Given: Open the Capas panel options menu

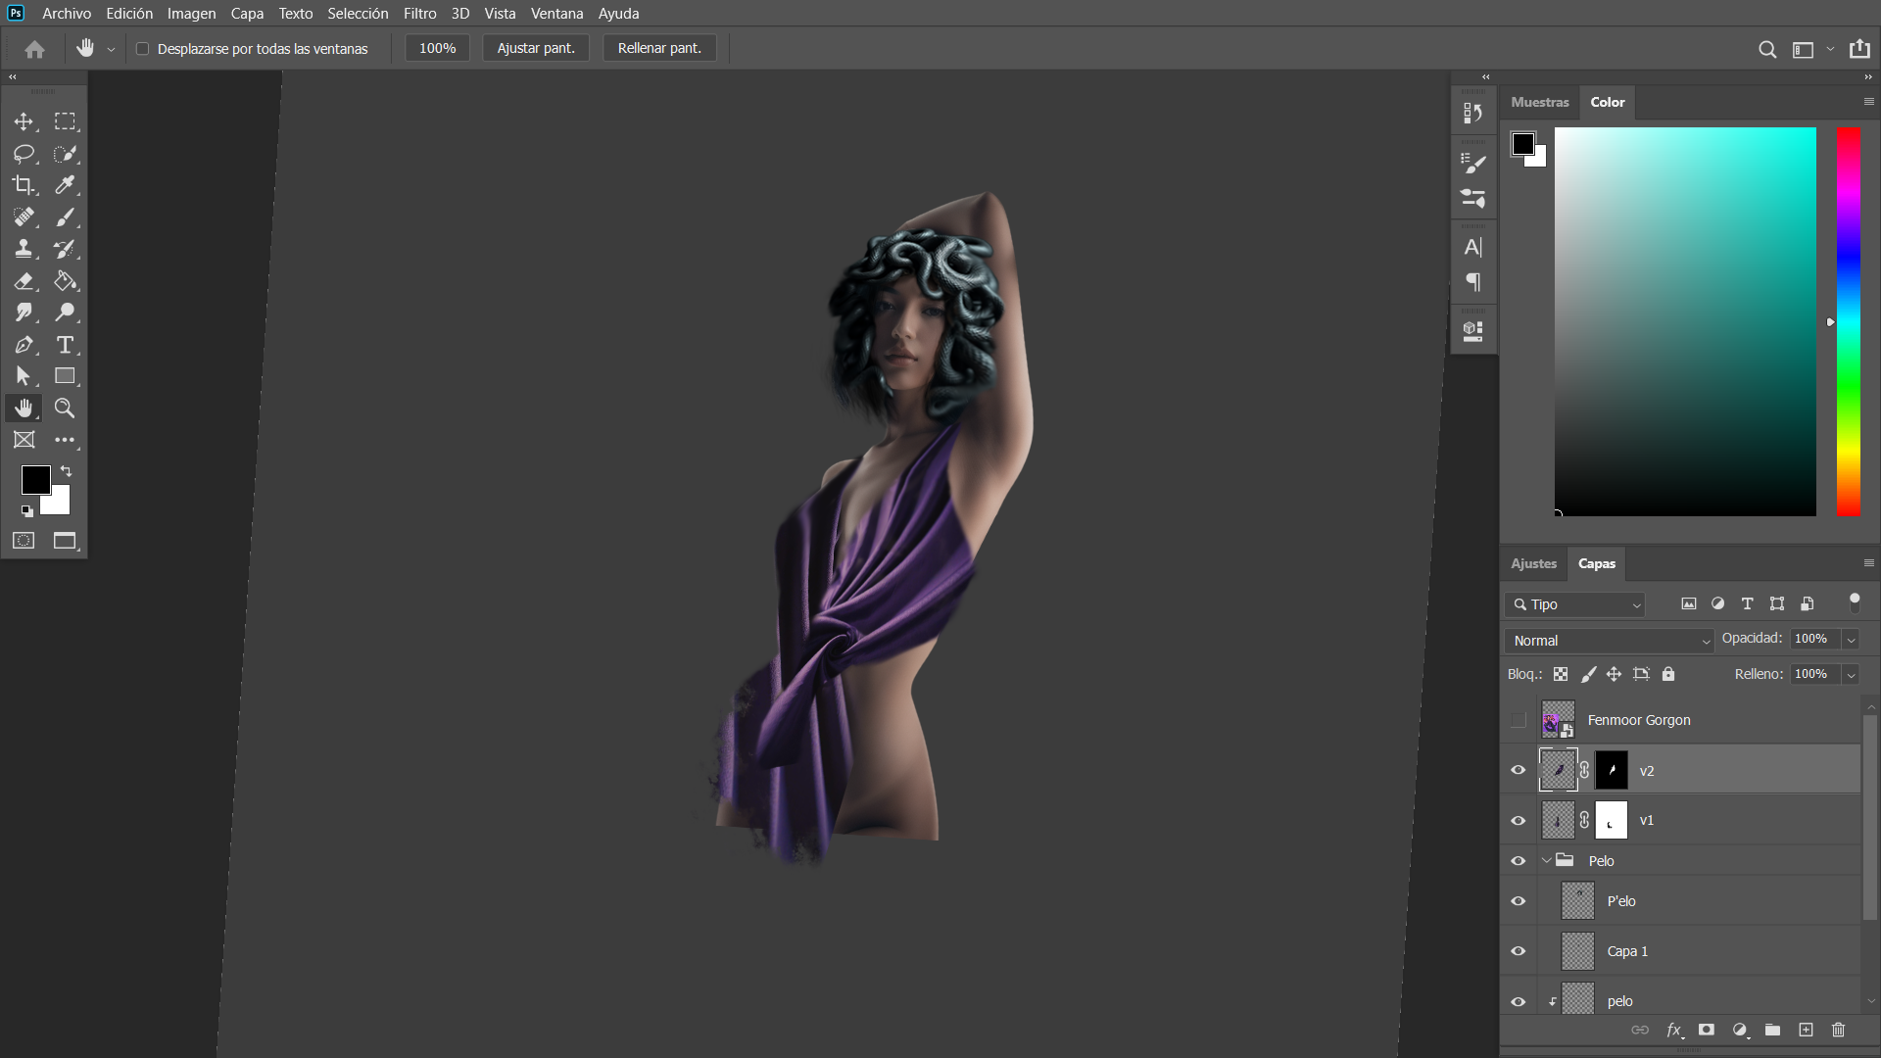Looking at the screenshot, I should click(1868, 563).
